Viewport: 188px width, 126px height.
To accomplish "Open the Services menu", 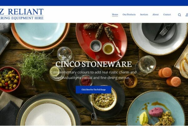I will coord(144,14).
